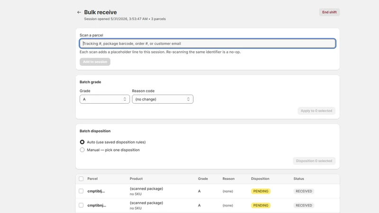Open the Reason code (no change) dropdown
The height and width of the screenshot is (213, 379).
pyautogui.click(x=162, y=99)
